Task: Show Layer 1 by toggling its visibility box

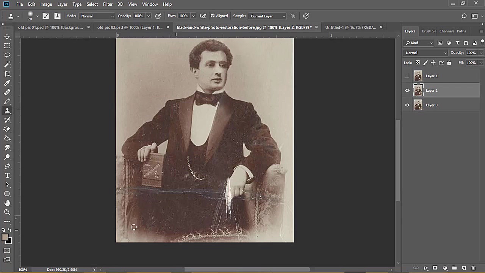Action: point(407,76)
